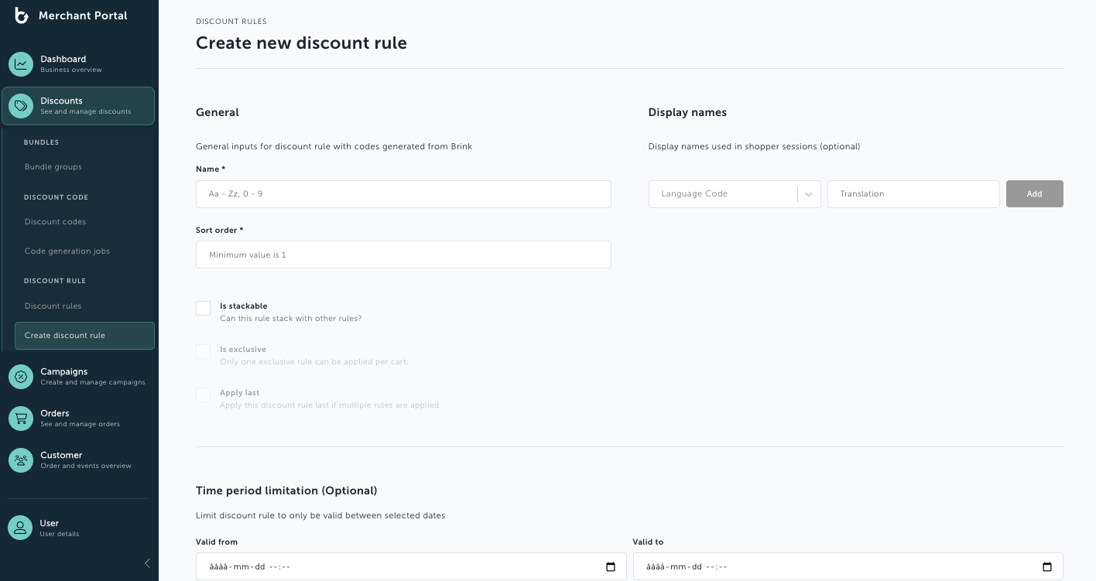Open the Discount codes menu item
Screen dimensions: 1096x581
55,222
